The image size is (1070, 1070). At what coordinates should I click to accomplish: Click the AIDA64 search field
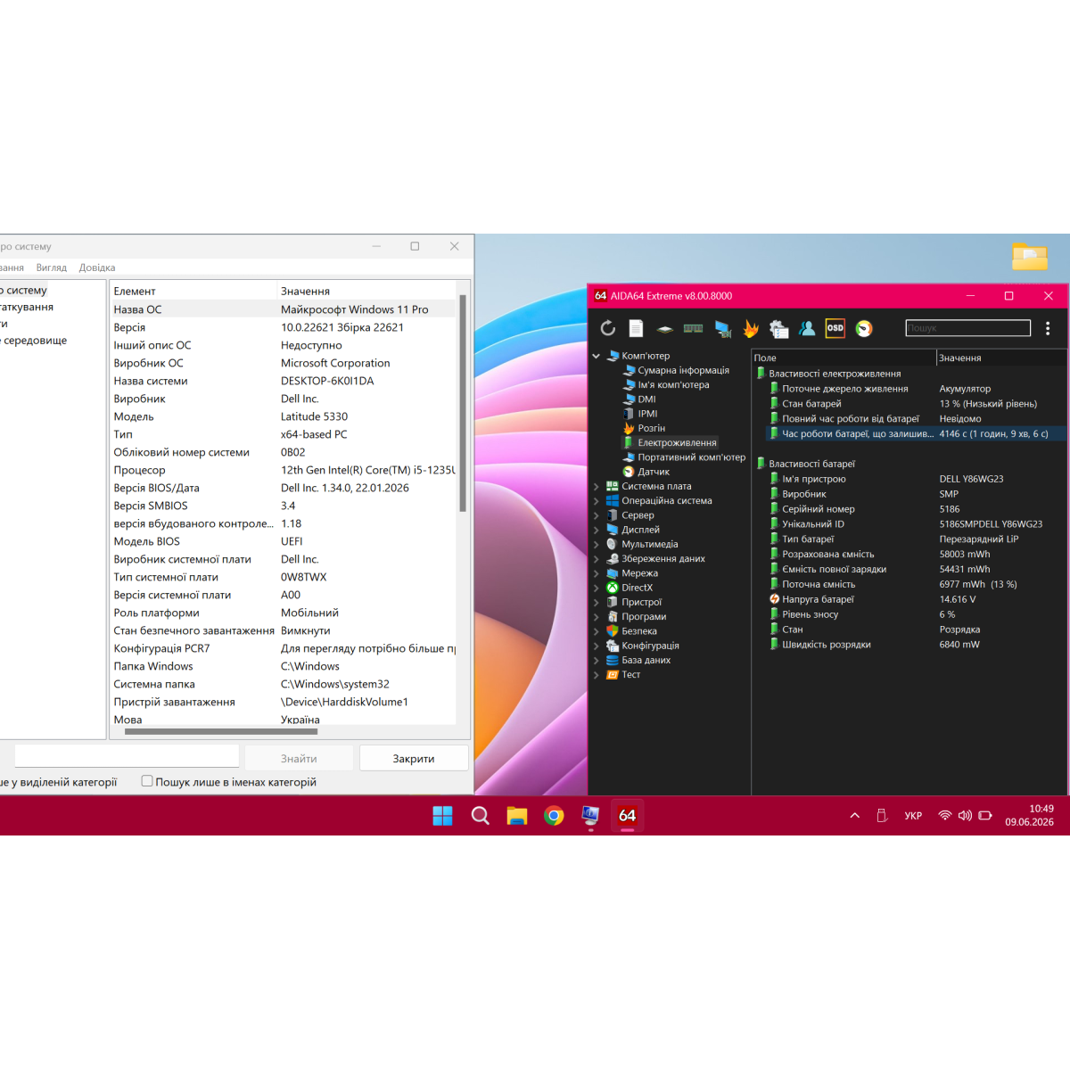tap(967, 328)
